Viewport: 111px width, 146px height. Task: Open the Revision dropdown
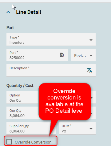click(x=83, y=55)
